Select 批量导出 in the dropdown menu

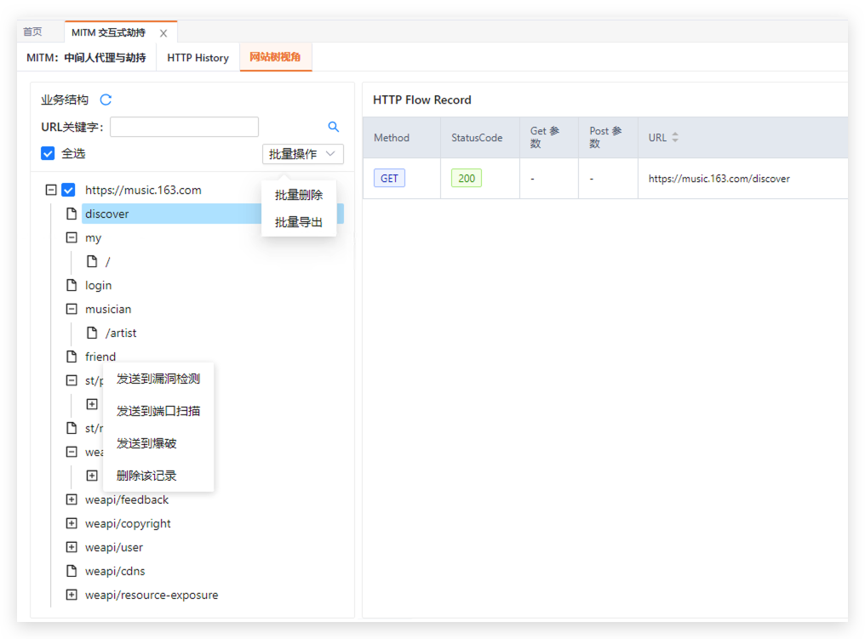pyautogui.click(x=299, y=222)
